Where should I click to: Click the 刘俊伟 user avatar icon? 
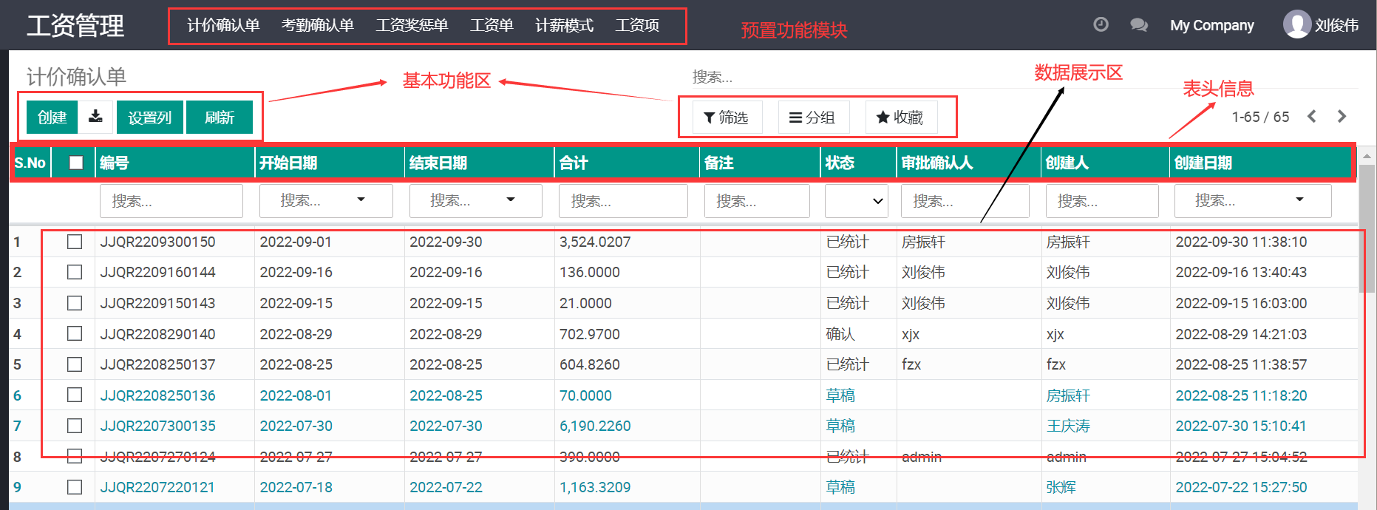tap(1296, 24)
